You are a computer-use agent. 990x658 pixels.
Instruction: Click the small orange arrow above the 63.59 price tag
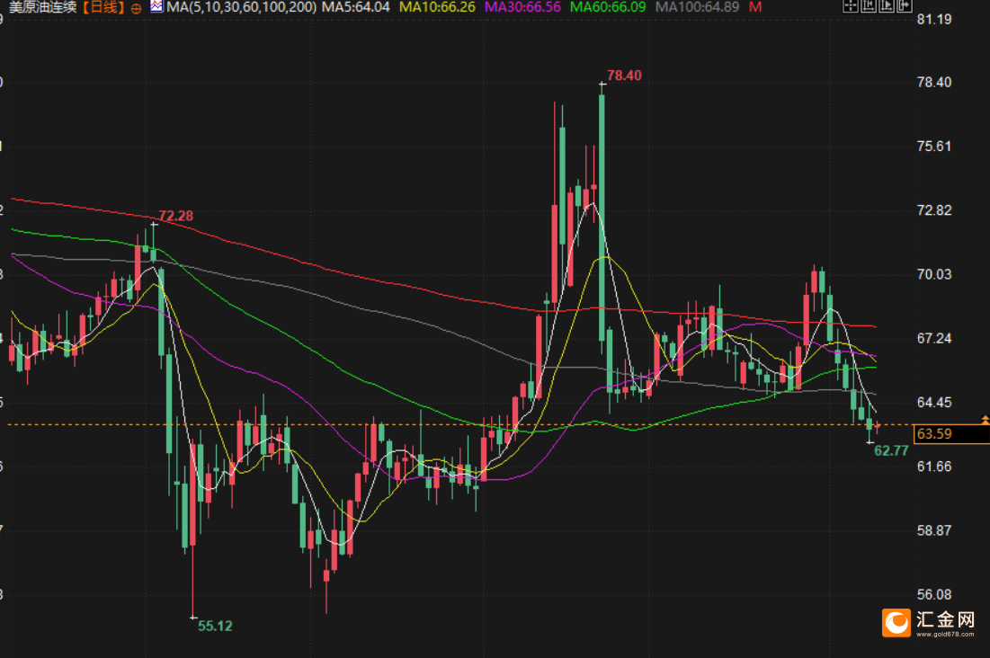point(985,419)
